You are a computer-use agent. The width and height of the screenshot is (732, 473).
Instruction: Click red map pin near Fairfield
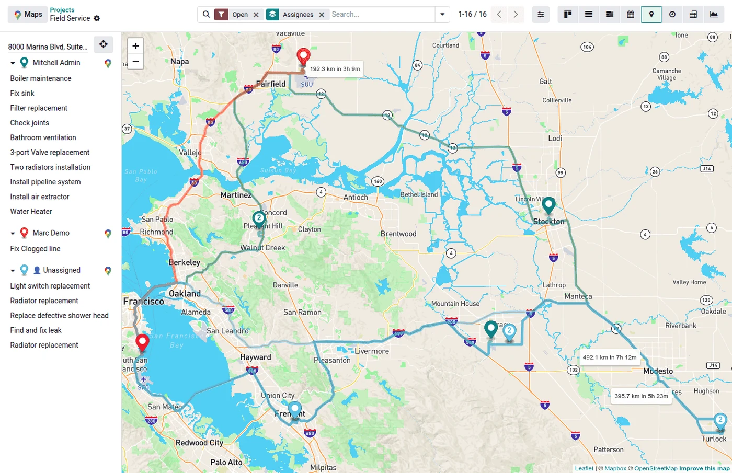pyautogui.click(x=303, y=56)
